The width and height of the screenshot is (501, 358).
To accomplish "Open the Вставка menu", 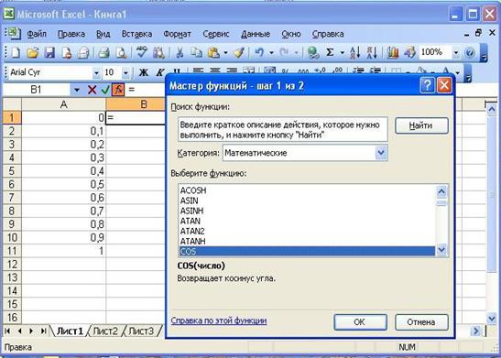I will point(136,34).
